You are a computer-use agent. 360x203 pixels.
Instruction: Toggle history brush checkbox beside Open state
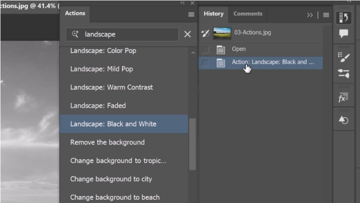[x=206, y=49]
